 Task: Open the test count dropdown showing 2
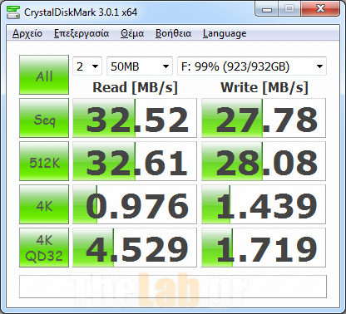(87, 66)
